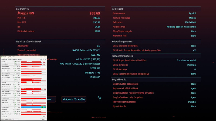Click the DLSS minősége Minőség value
Viewport: 216px width, 121px height.
coord(191,65)
